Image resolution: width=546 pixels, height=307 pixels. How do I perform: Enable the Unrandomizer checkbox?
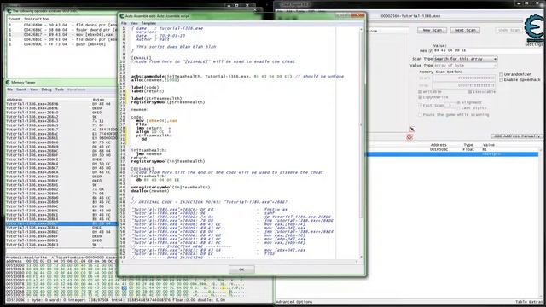[501, 74]
